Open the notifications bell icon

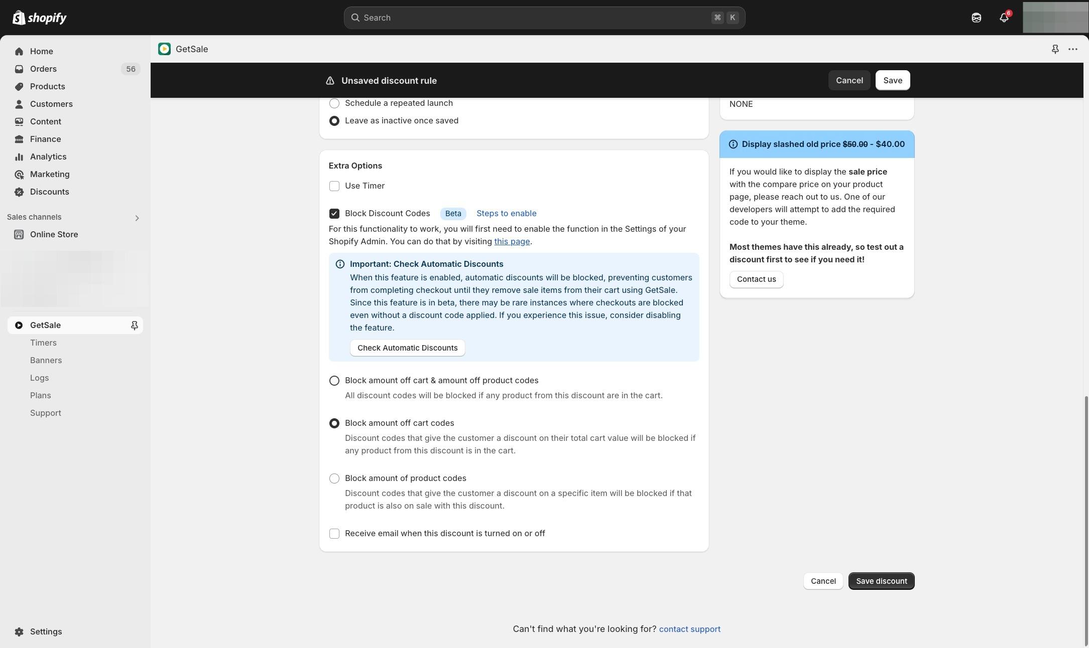pos(1004,18)
